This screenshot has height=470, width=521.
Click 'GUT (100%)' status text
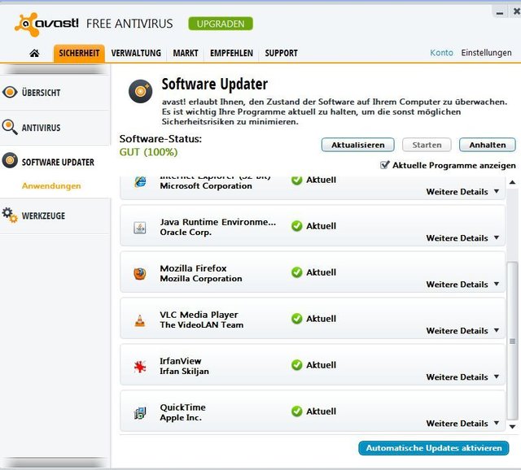point(148,152)
